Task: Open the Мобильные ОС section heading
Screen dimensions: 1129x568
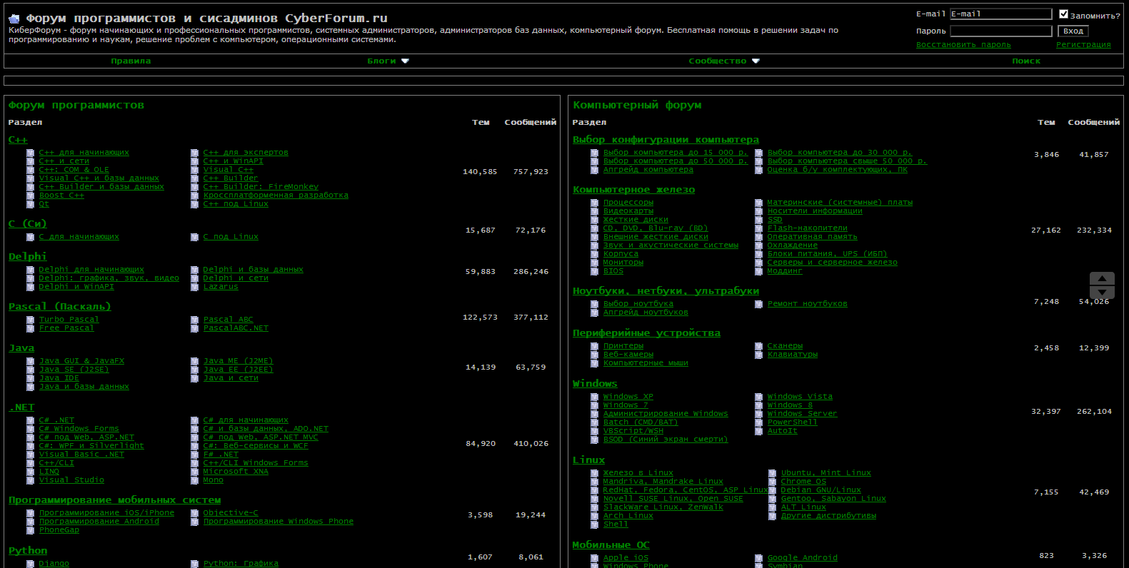Action: click(x=611, y=545)
